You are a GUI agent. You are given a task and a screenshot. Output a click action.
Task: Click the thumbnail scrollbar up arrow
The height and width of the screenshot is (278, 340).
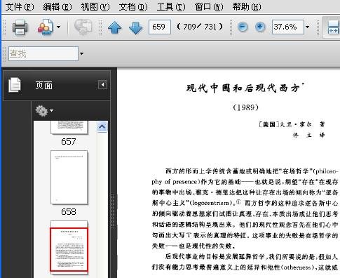tap(102, 127)
